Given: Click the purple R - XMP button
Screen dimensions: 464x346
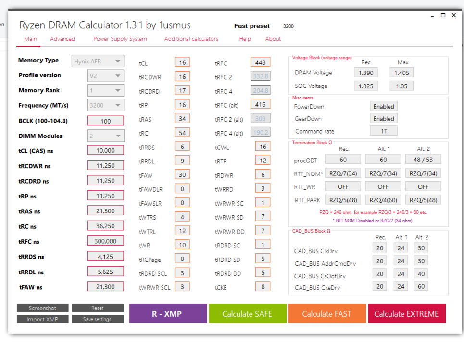Looking at the screenshot, I should [x=168, y=313].
